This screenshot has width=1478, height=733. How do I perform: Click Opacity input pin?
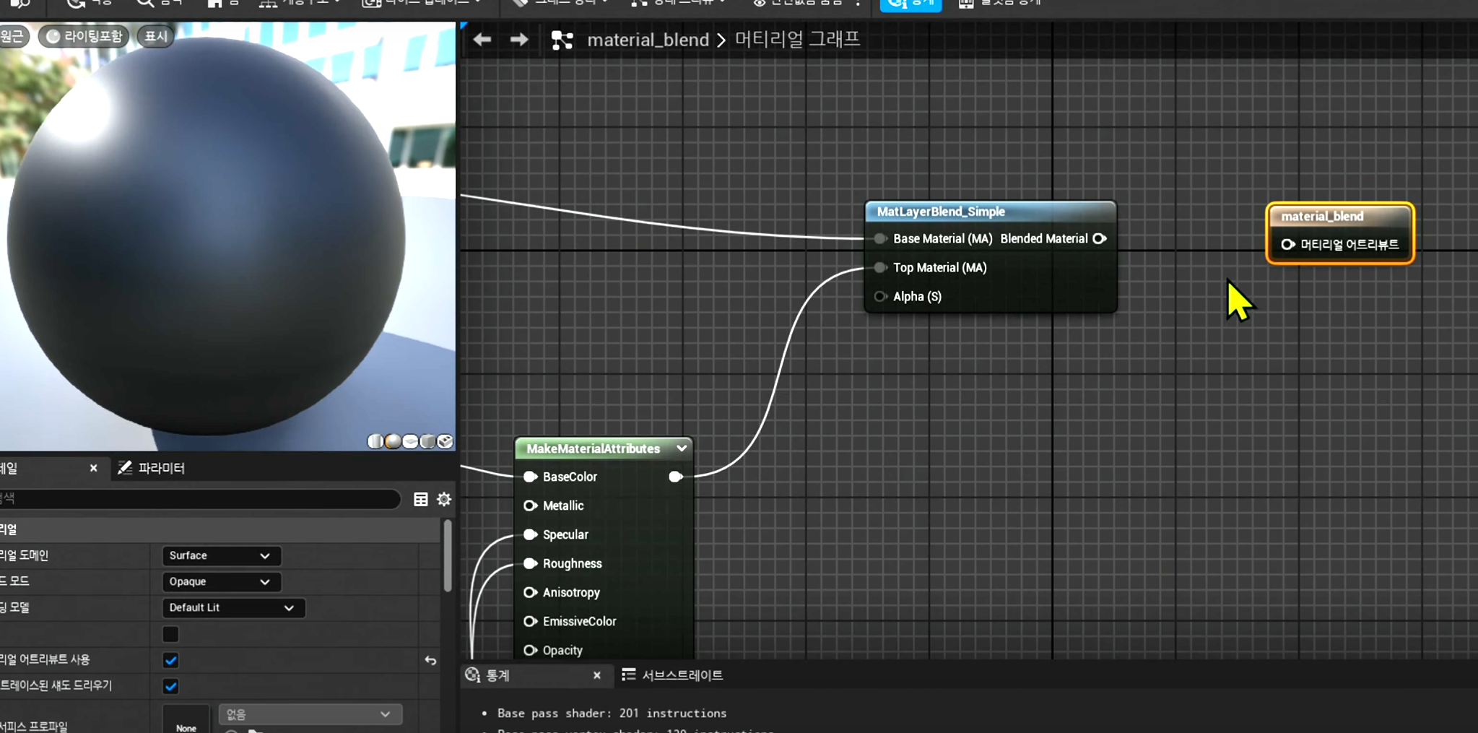[x=531, y=650]
